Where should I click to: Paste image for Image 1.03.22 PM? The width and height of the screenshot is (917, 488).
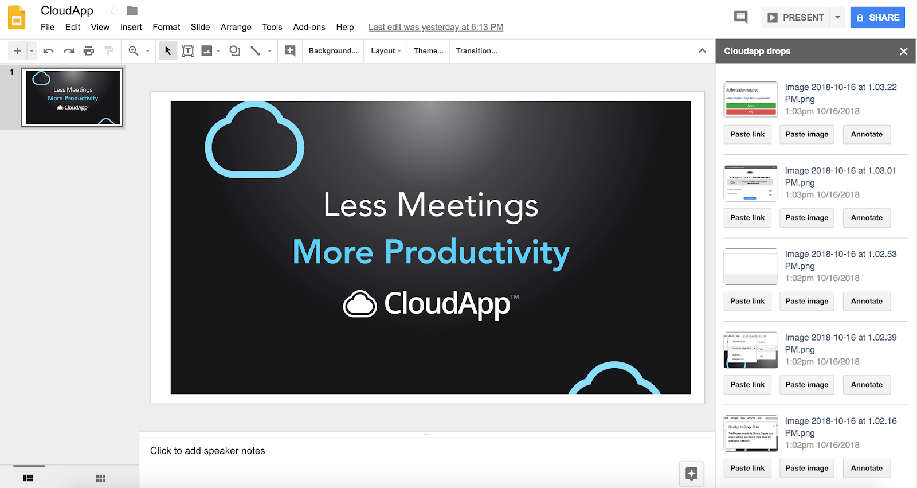[807, 134]
